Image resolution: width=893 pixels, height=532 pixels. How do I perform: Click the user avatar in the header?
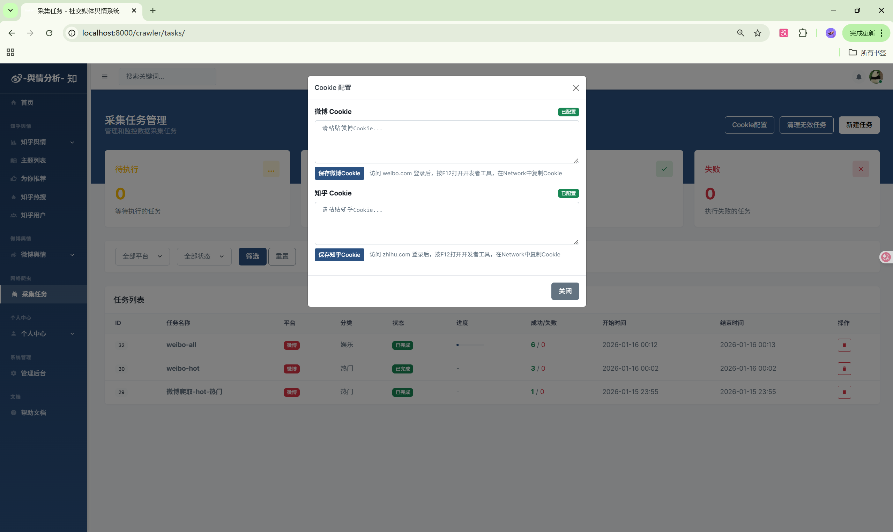pos(876,76)
